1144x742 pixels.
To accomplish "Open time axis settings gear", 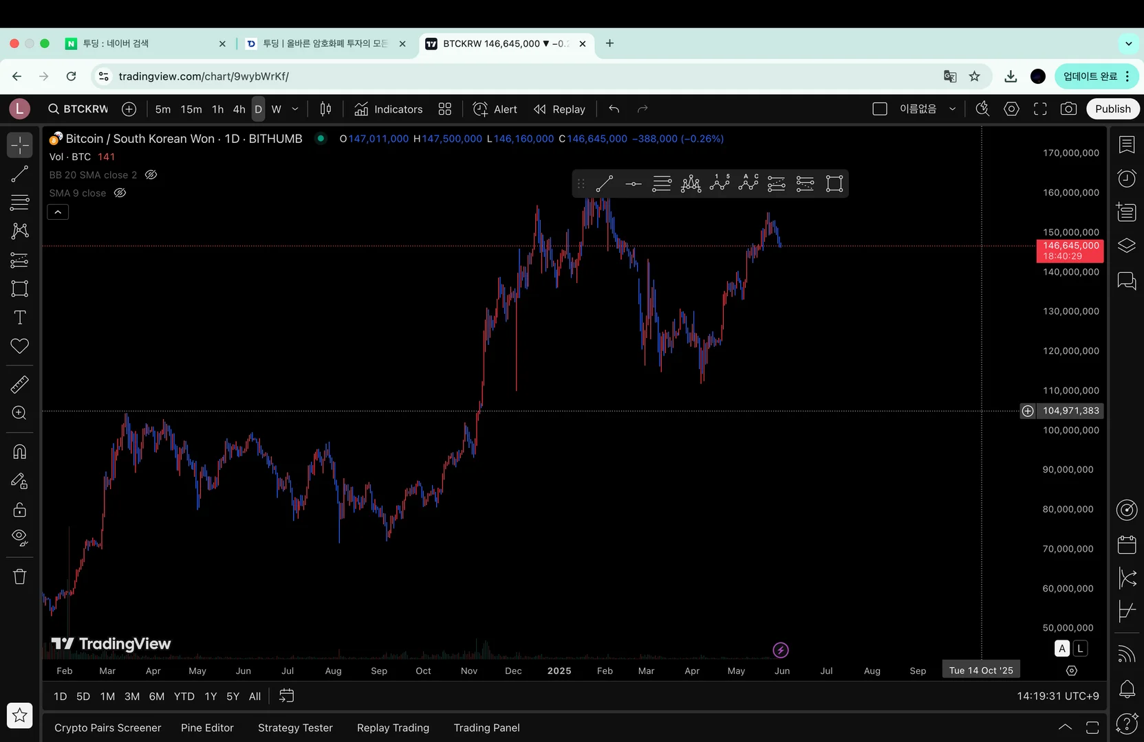I will coord(1072,671).
